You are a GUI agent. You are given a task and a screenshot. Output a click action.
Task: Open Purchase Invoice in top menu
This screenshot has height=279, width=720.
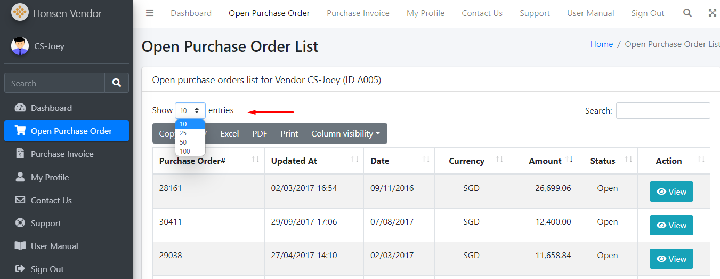tap(358, 13)
